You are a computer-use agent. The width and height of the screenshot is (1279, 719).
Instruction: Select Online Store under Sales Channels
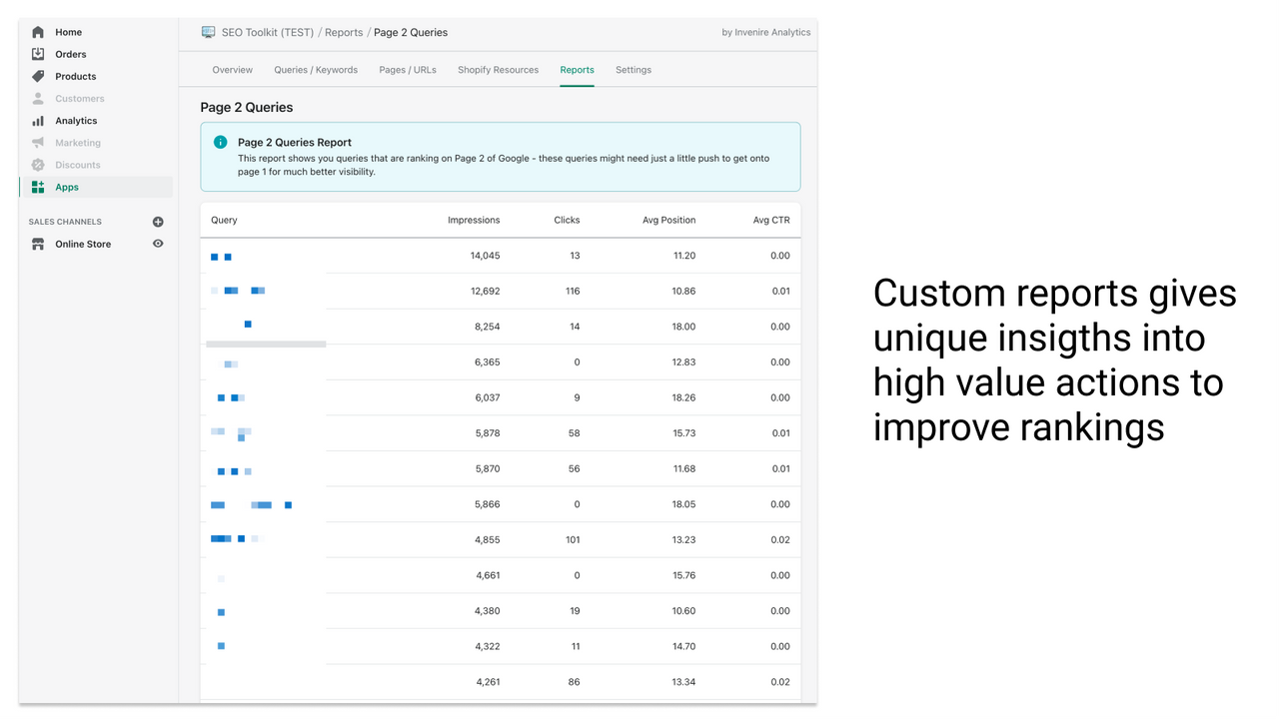(x=82, y=243)
